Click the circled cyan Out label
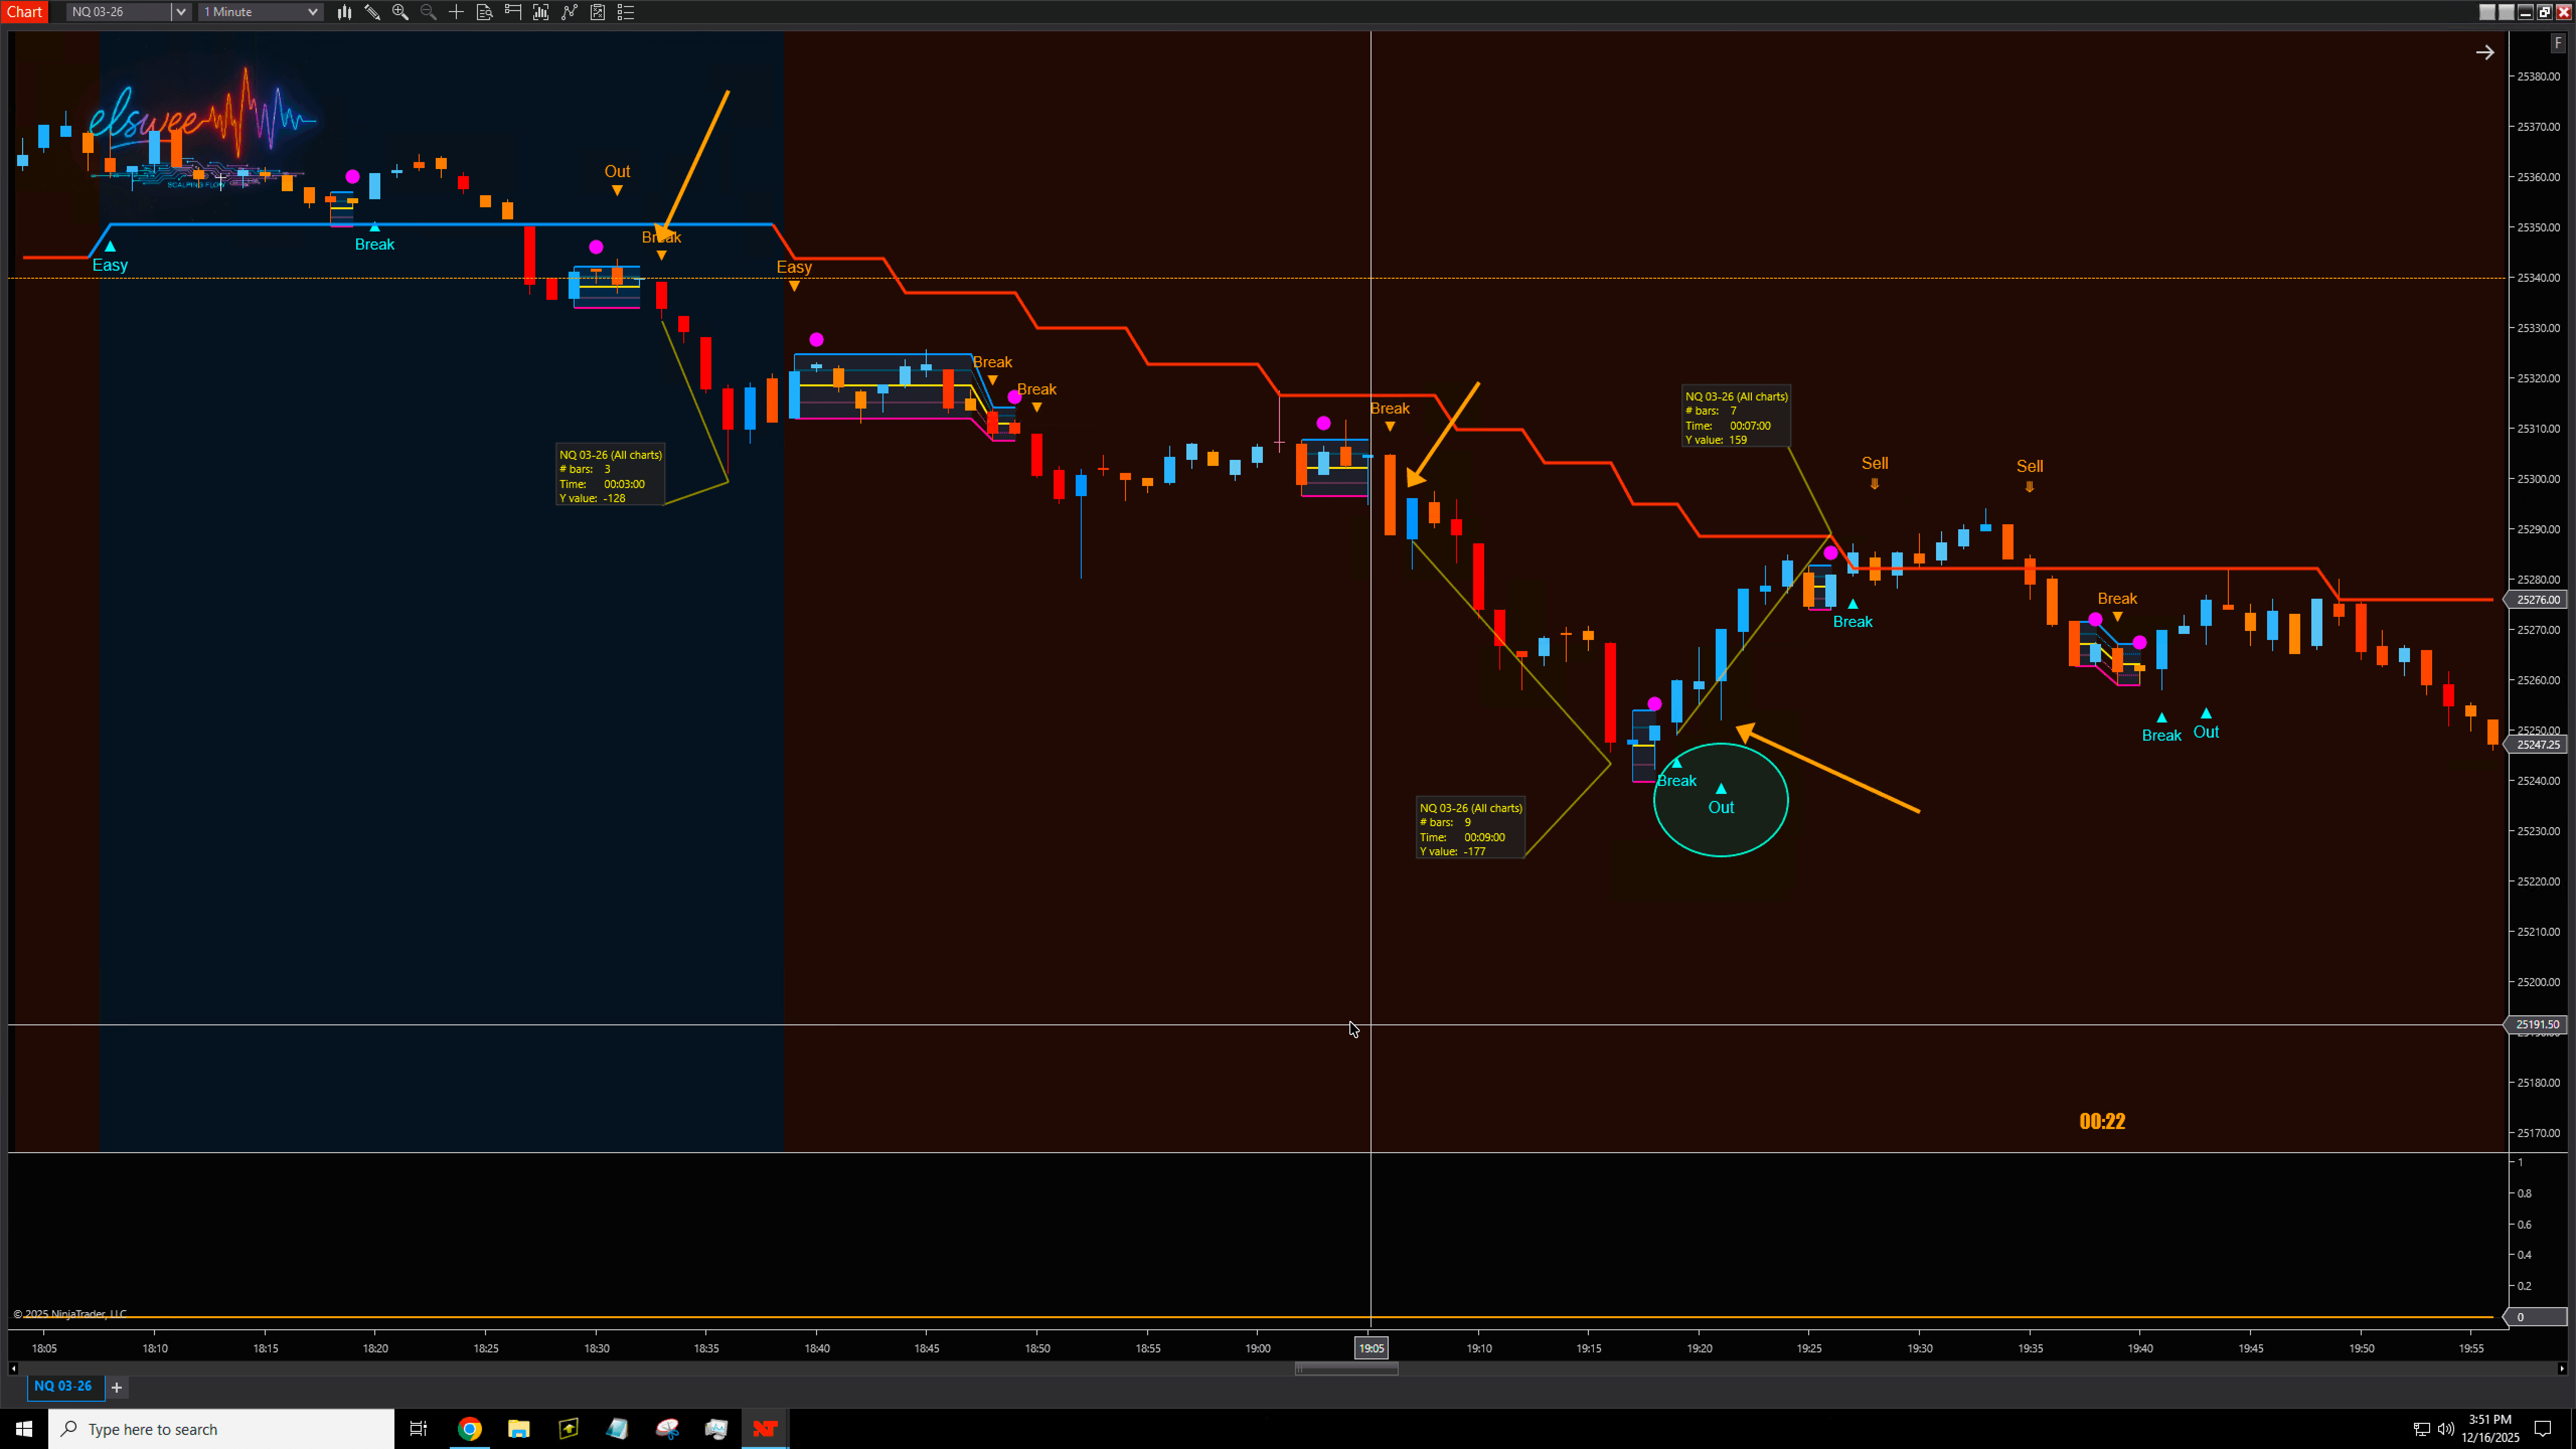The image size is (2576, 1449). click(1720, 807)
